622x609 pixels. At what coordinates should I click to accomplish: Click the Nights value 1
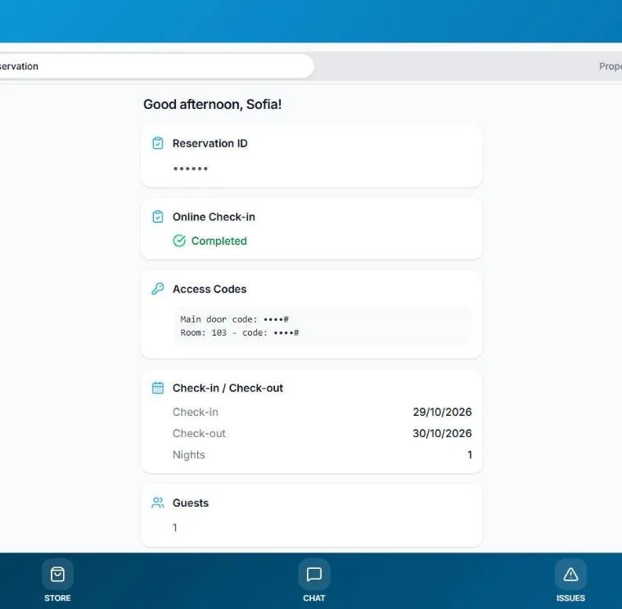point(470,454)
